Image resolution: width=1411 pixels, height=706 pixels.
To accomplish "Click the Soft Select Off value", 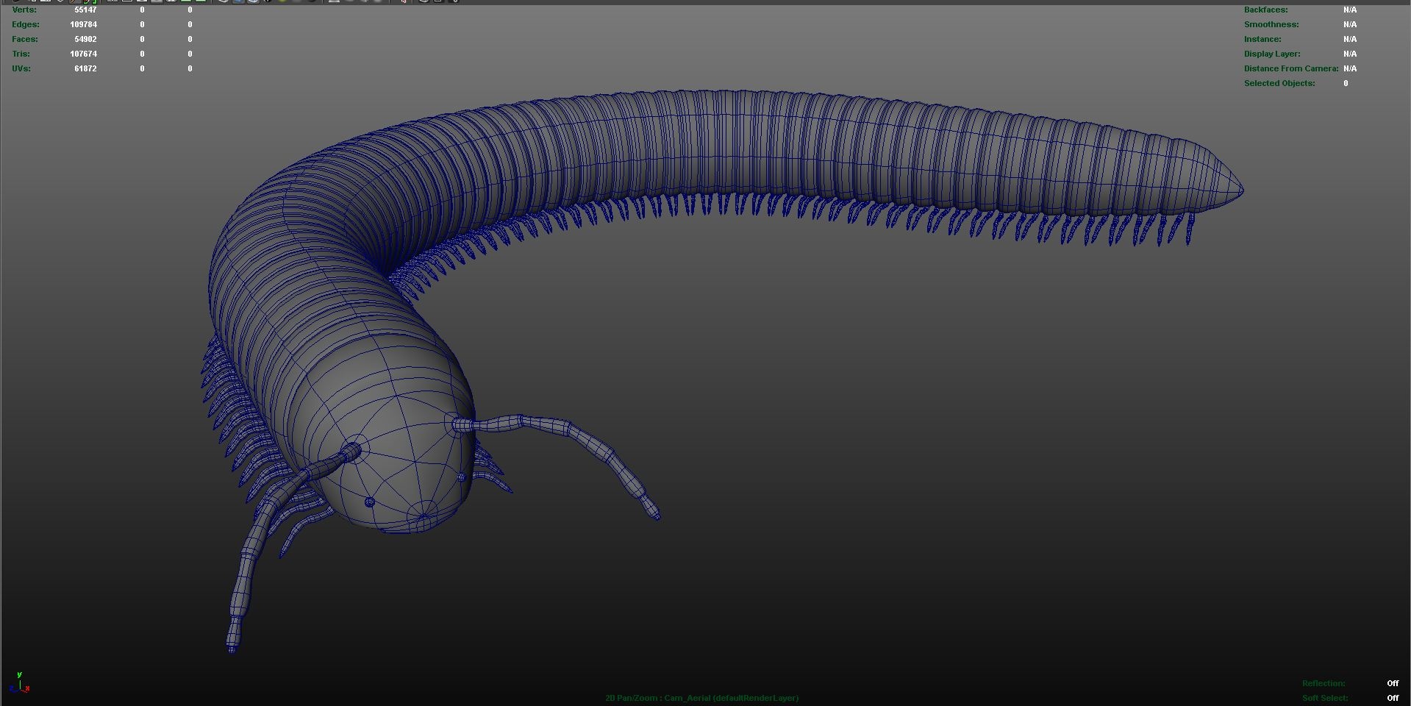I will [x=1392, y=698].
